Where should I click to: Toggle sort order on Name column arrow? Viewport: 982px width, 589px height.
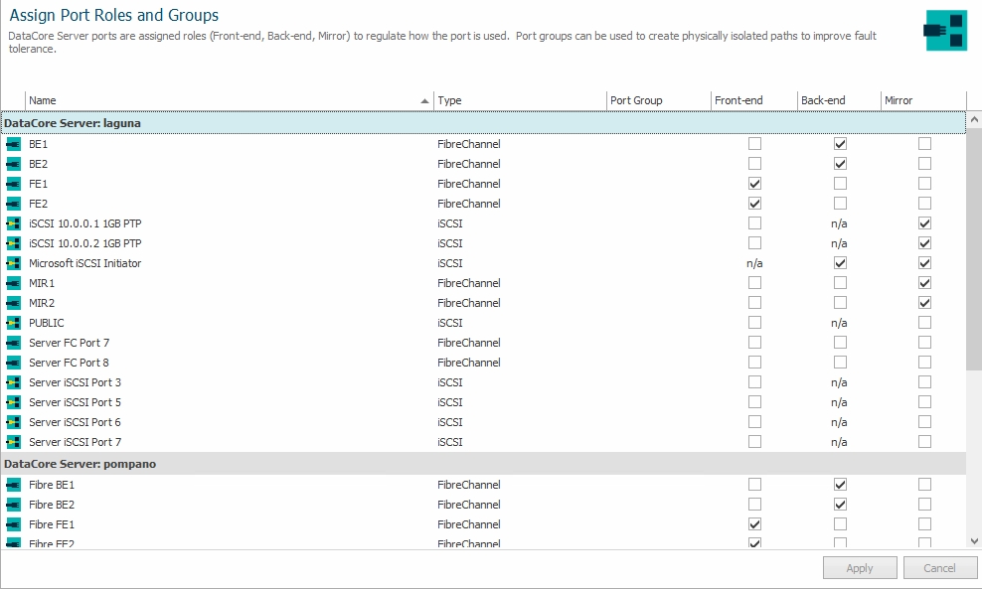(x=424, y=100)
